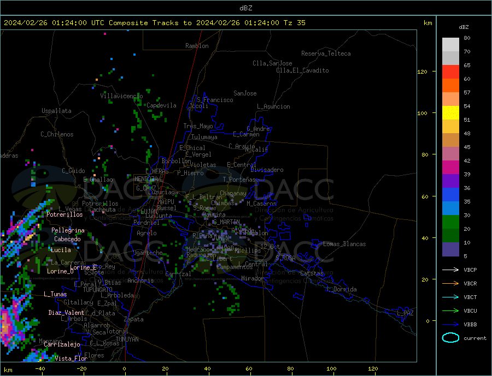This screenshot has height=376, width=492.
Task: Click the cyan VBCT arrow legend icon
Action: click(x=450, y=297)
